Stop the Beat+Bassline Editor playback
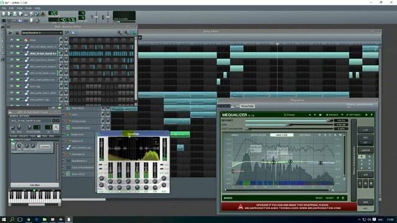This screenshot has width=397, height=223. click(17, 33)
